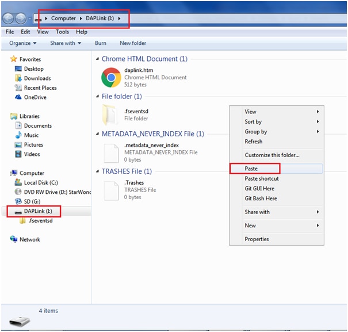This screenshot has height=332, width=348.
Task: Select Local Disk (C:)
Action: (x=41, y=182)
